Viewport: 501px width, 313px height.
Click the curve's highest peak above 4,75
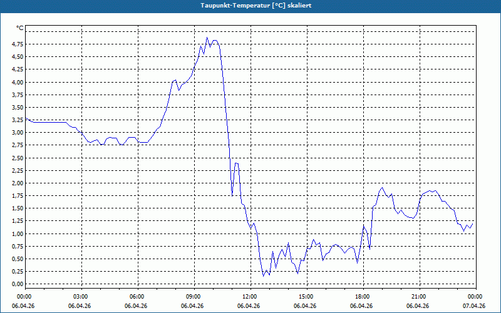coord(207,38)
